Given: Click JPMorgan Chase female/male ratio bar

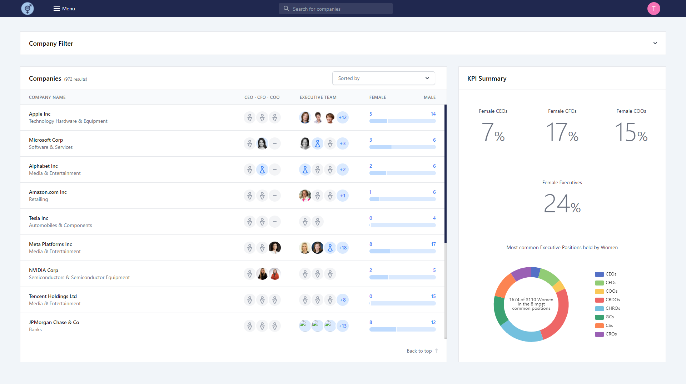Looking at the screenshot, I should point(402,329).
